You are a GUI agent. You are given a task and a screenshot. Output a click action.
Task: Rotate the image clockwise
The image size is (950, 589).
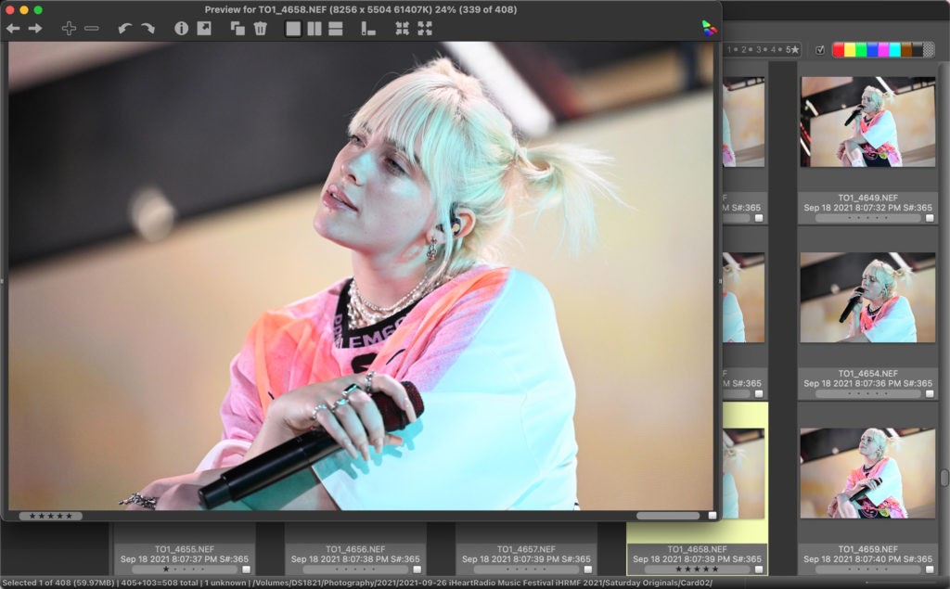point(148,29)
